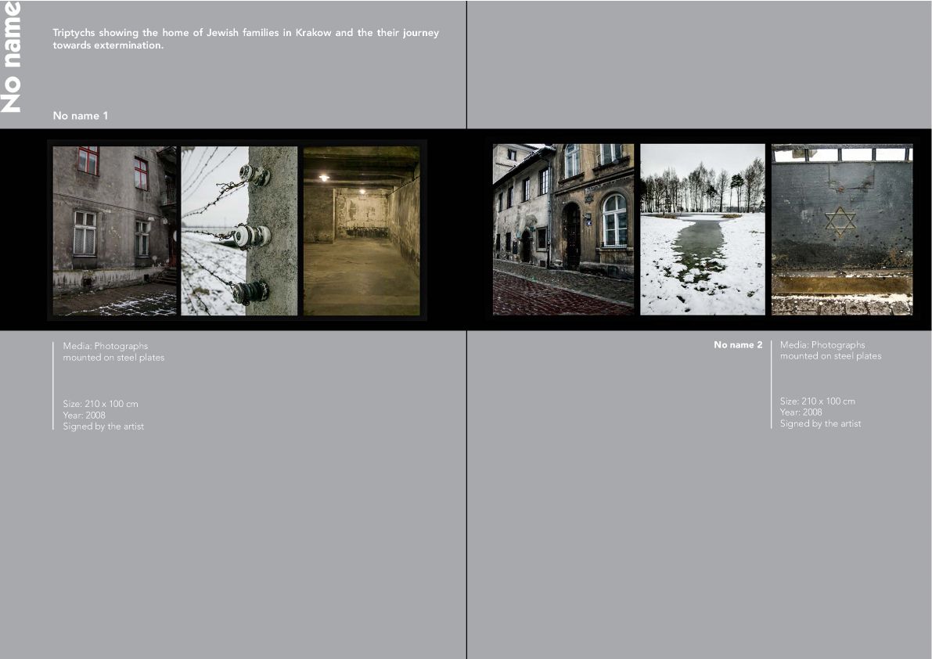Select the dim concrete chamber photo

362,231
